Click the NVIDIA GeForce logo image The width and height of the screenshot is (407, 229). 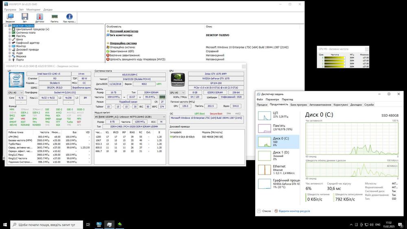click(178, 79)
